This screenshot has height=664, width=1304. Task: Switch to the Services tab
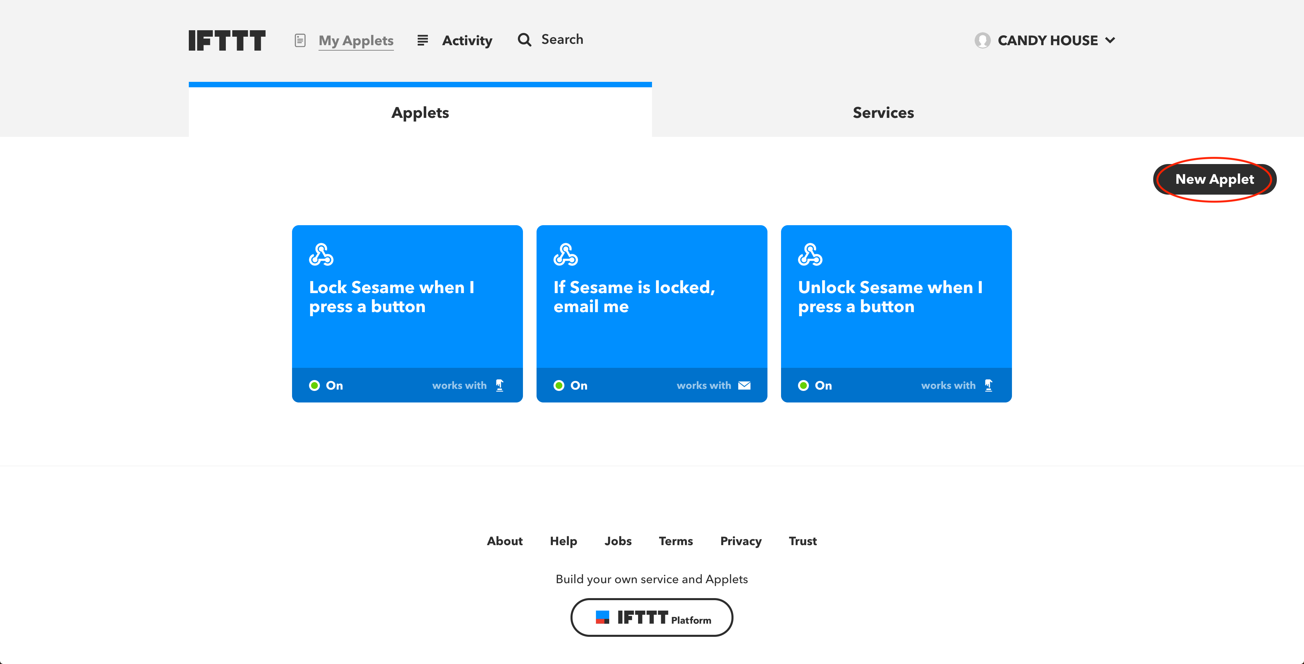tap(884, 112)
